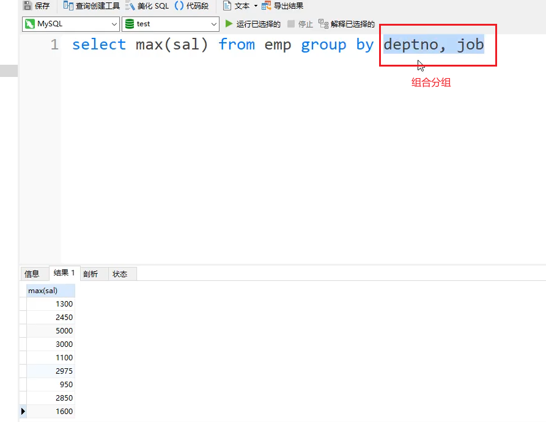Open the Query Builder tool (查询创建工具)
Screen dimensions: 546x422
point(92,5)
